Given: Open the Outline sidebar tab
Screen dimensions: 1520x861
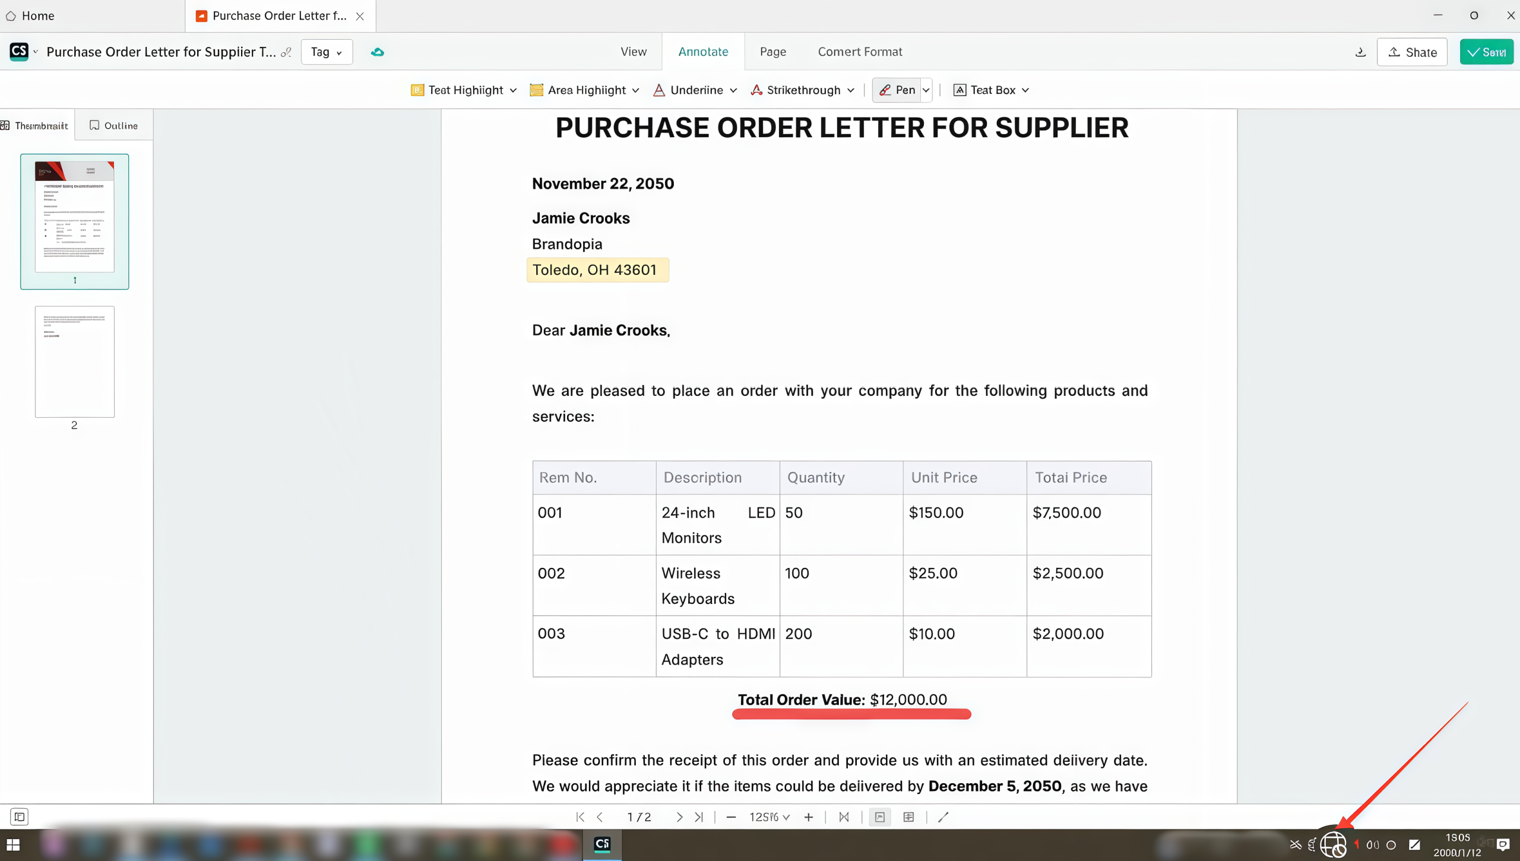Looking at the screenshot, I should click(113, 125).
